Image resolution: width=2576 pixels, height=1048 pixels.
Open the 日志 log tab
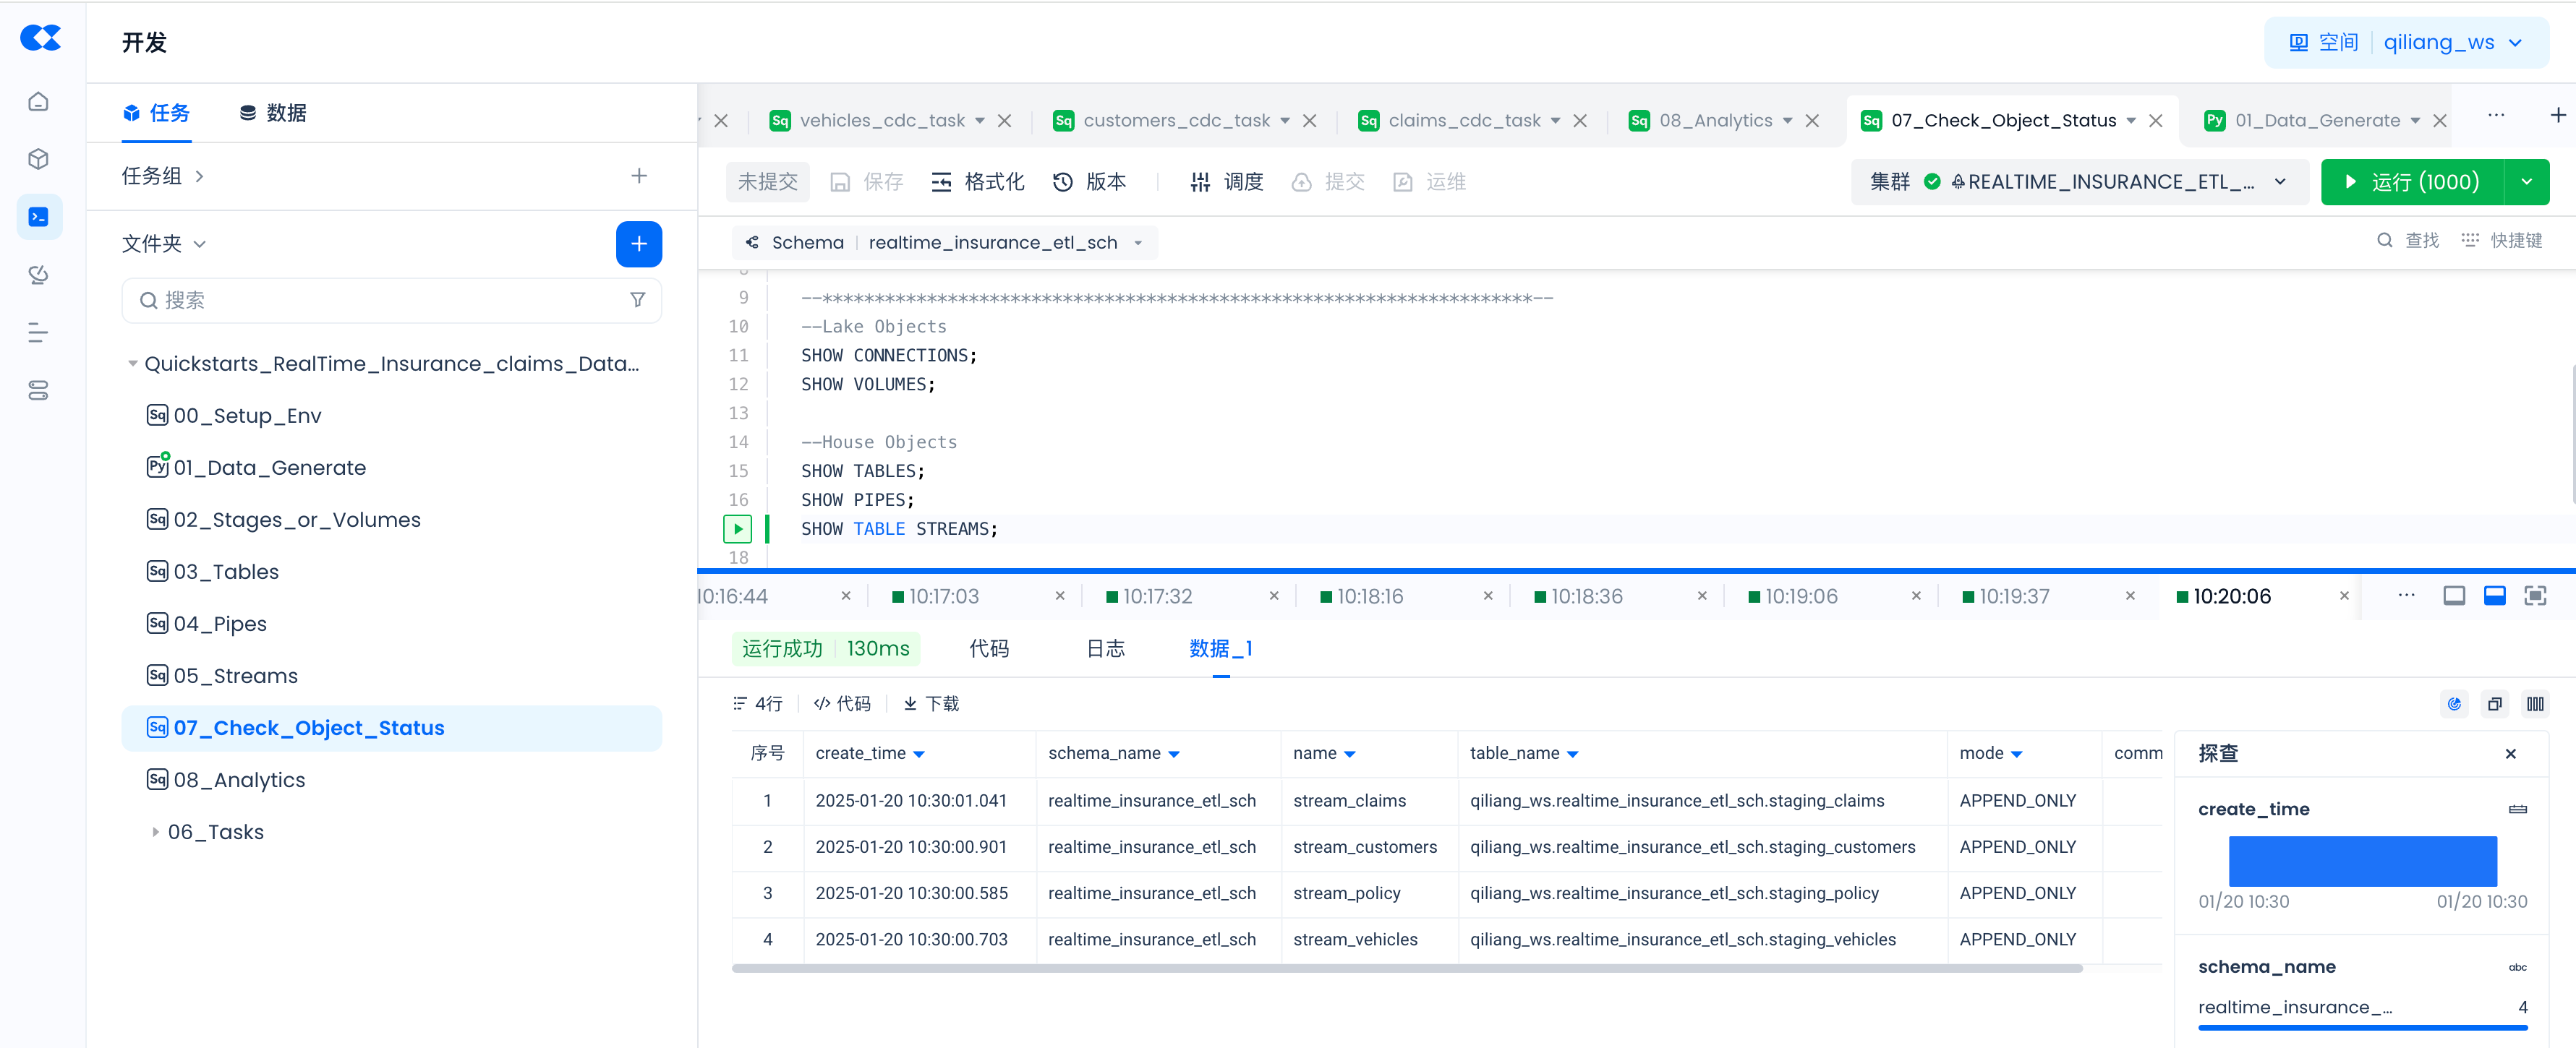click(1105, 648)
